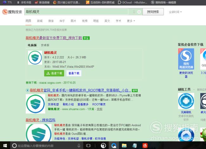Click the 刷机精灵 logo thumbnail of official site result
The height and width of the screenshot is (149, 206).
(x=35, y=104)
